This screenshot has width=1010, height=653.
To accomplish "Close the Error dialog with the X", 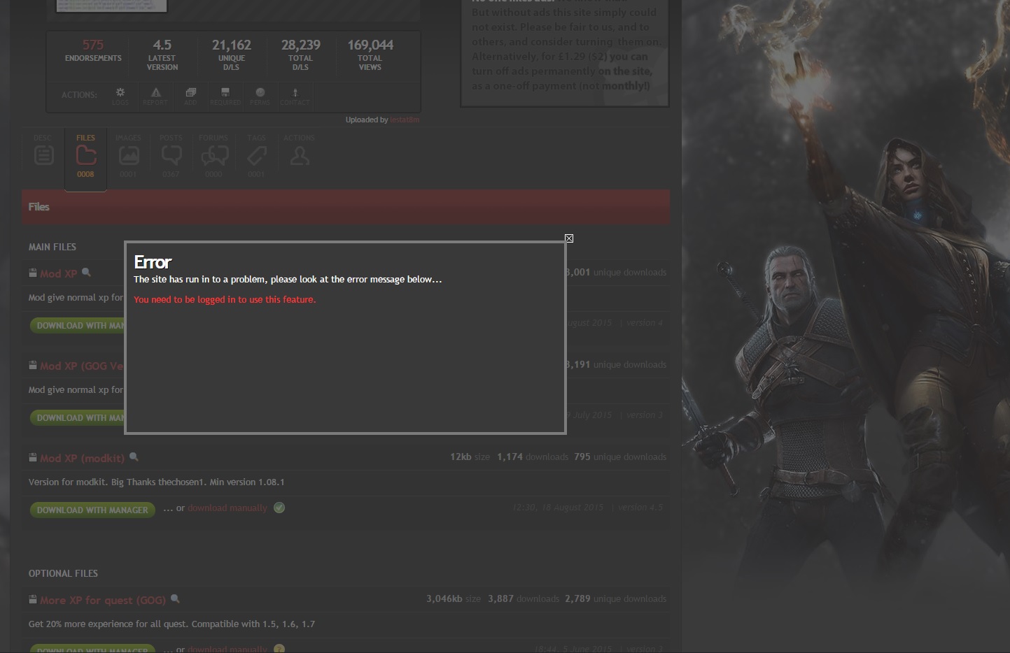I will (x=569, y=238).
